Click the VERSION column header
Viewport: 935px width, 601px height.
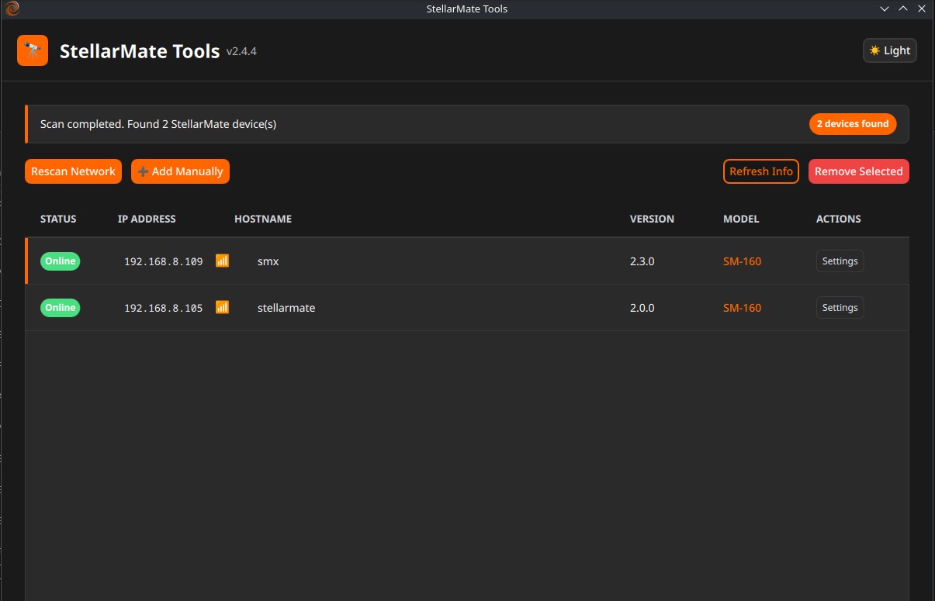tap(652, 219)
